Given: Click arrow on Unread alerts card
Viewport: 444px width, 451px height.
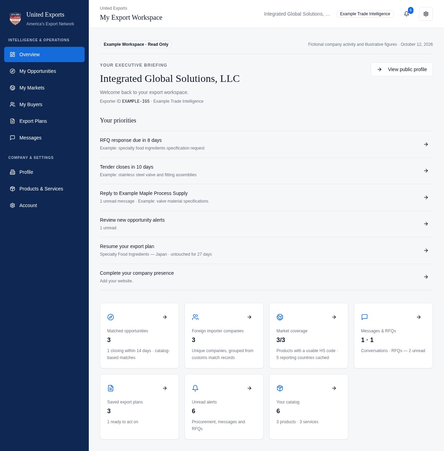Looking at the screenshot, I should [249, 388].
